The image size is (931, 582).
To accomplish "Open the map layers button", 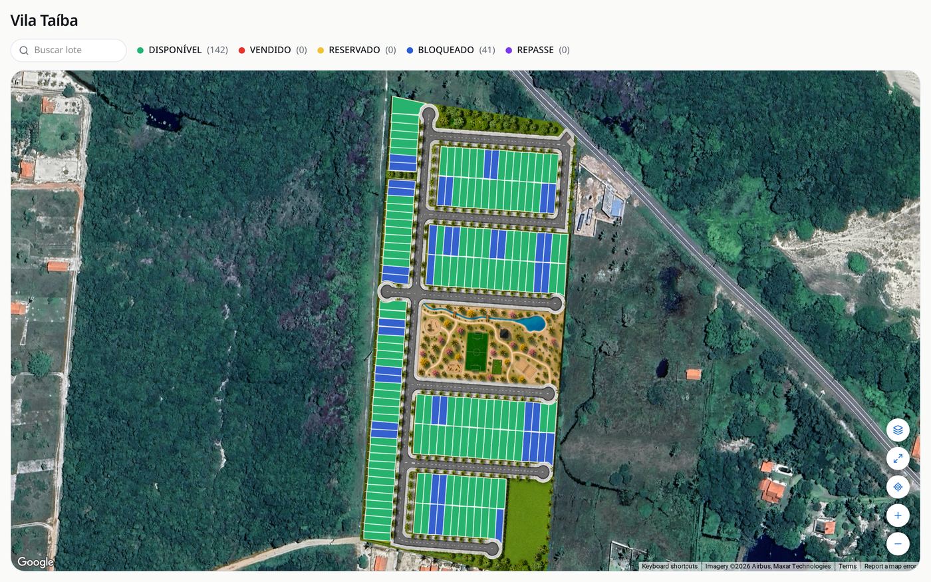I will click(898, 430).
